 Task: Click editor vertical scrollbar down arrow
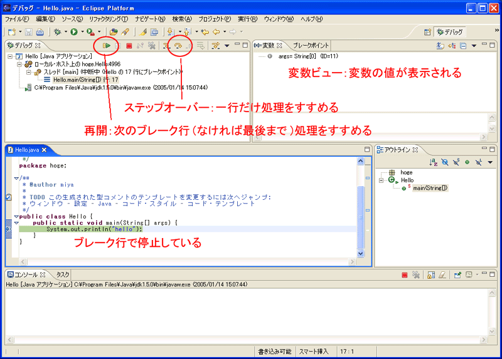tap(360, 254)
